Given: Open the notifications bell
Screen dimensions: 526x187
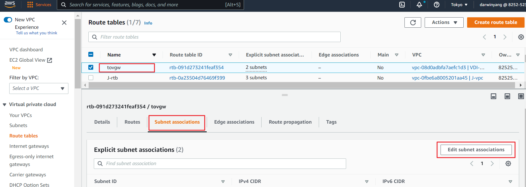Looking at the screenshot, I should point(419,5).
